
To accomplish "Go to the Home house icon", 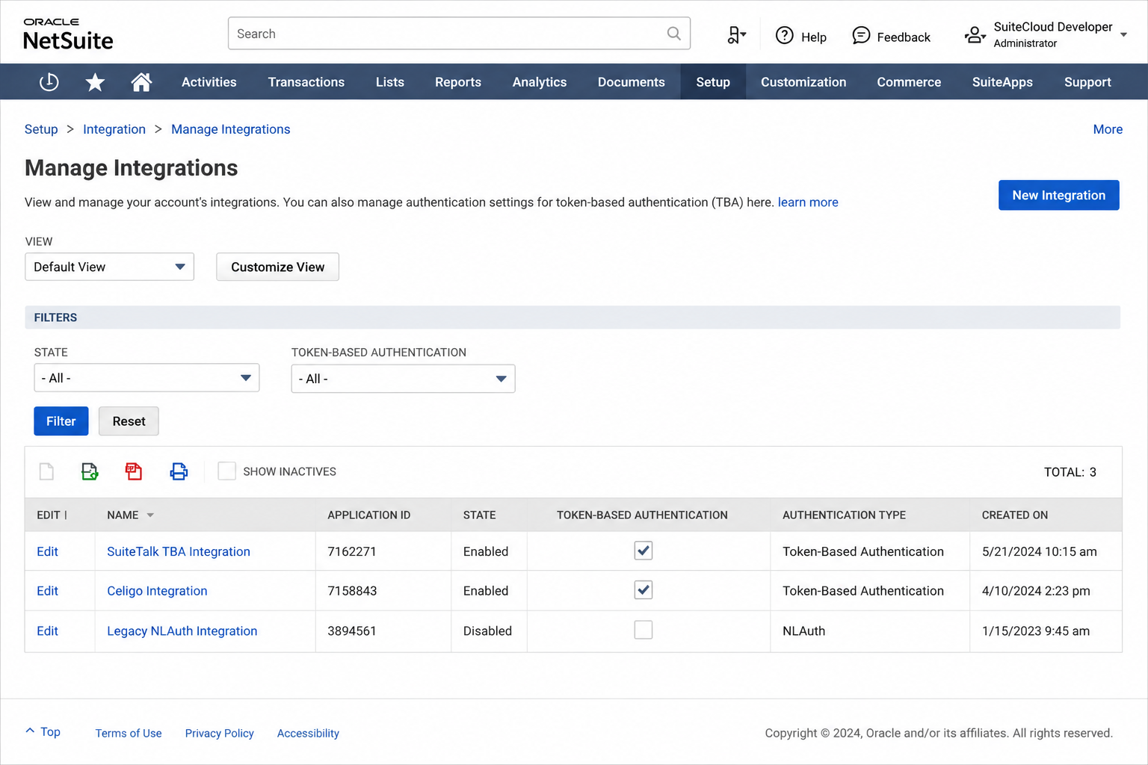I will pos(141,82).
